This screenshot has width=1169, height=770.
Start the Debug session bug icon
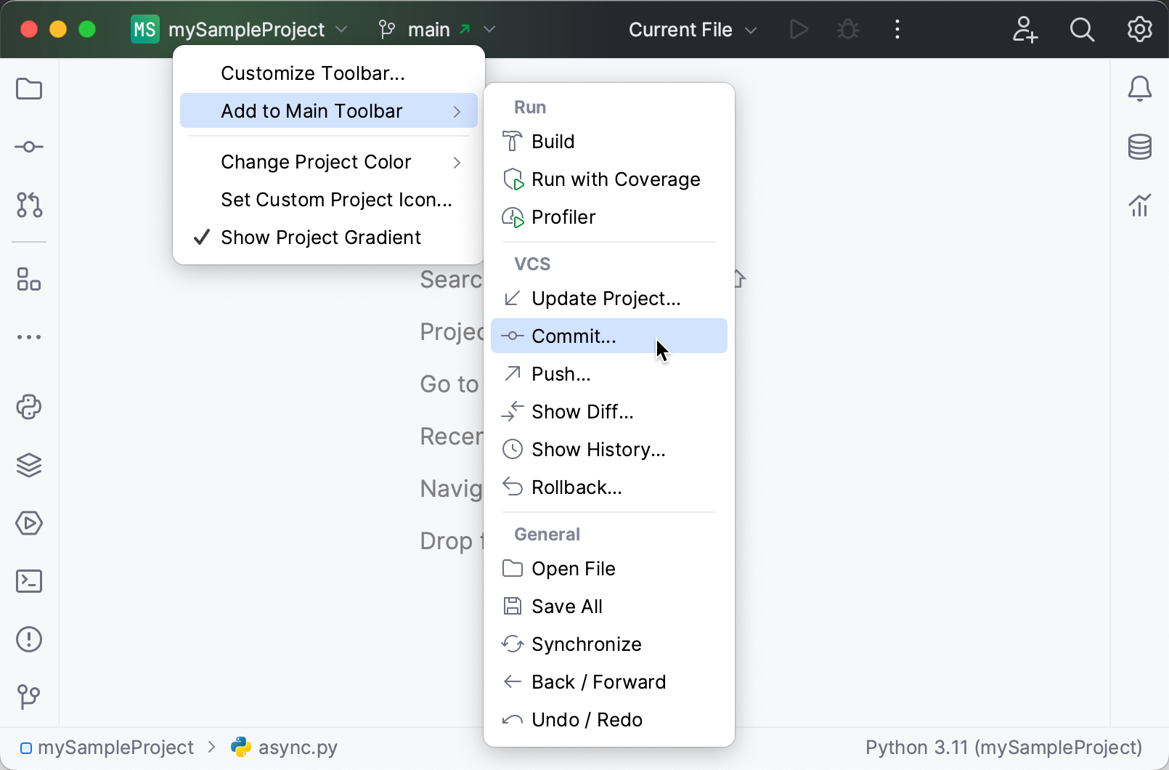coord(848,29)
